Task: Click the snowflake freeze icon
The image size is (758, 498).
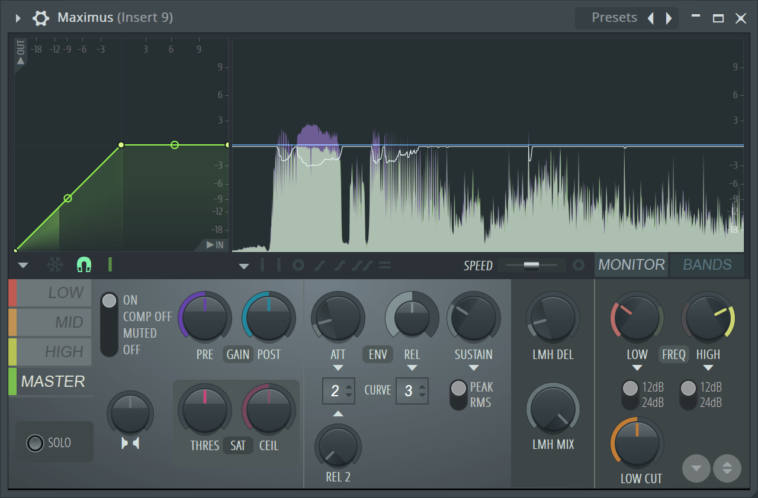Action: [x=55, y=264]
